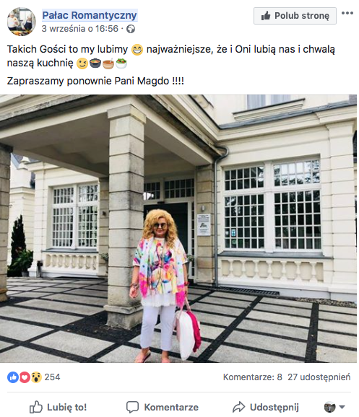Show the Komentarze: 8 comments
359x417 pixels.
tap(253, 377)
